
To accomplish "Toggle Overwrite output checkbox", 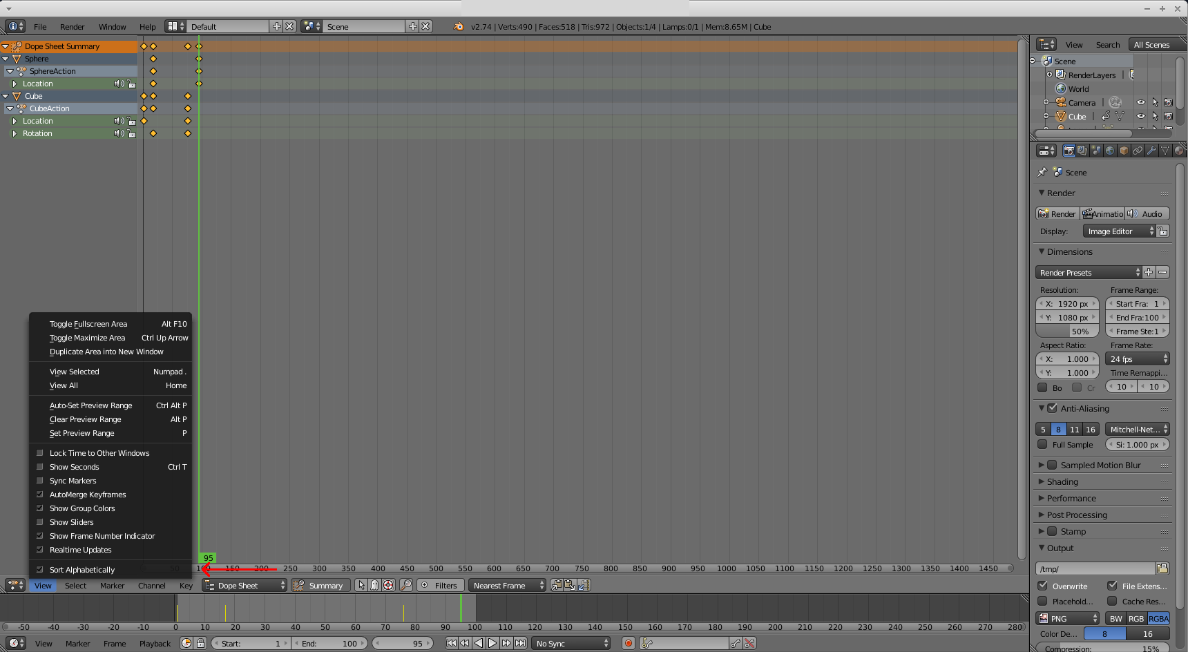I will [x=1043, y=586].
